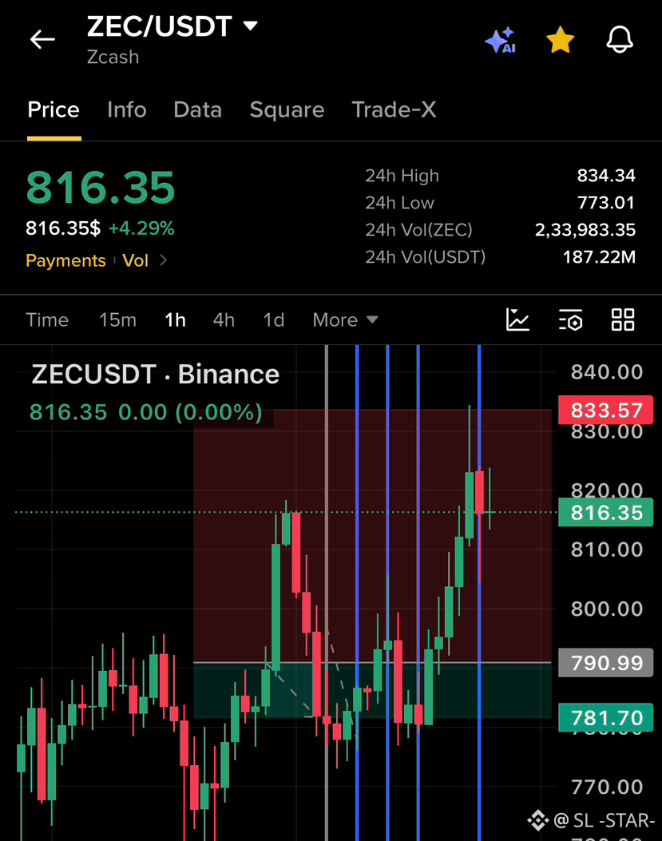Select the 15m chart interval
Screen dimensions: 662x841
117,319
